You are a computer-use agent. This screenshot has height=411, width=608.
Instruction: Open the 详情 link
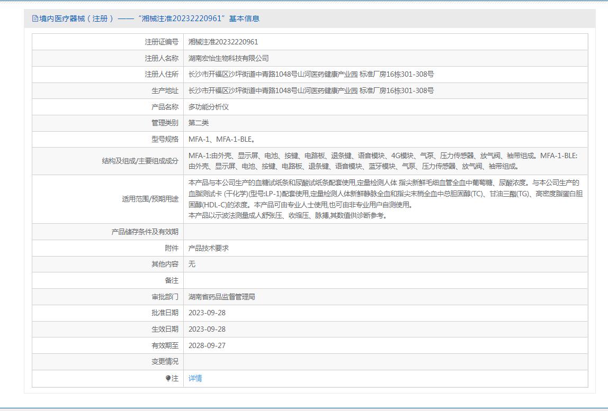point(195,378)
